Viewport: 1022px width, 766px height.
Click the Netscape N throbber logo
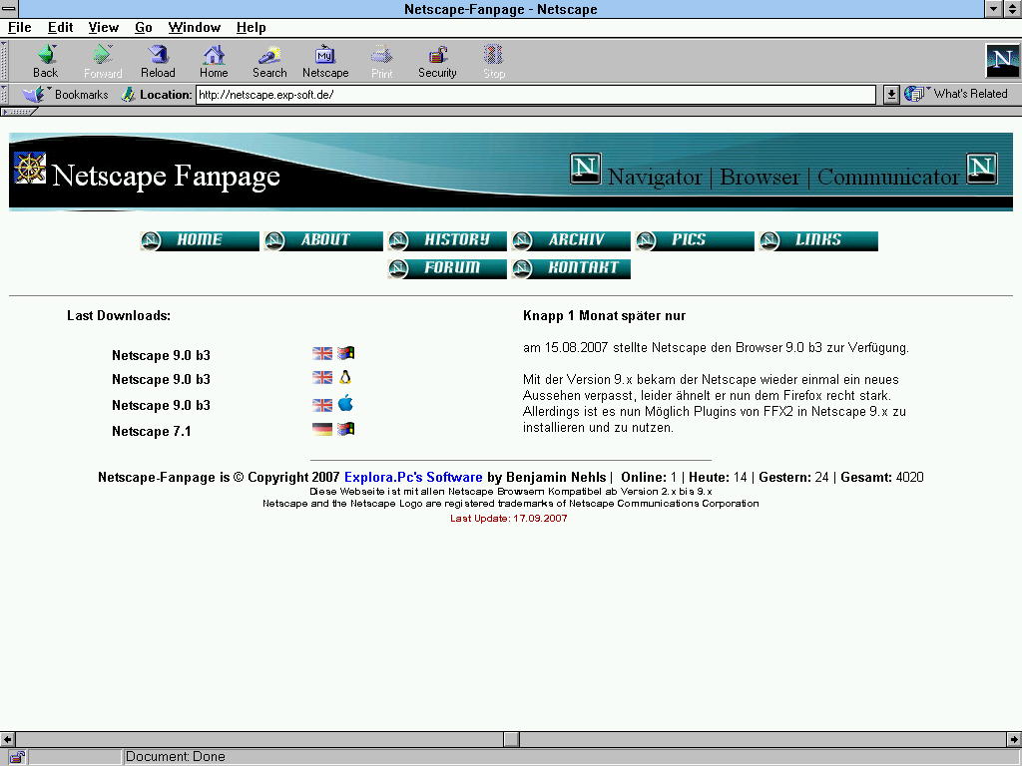(x=1001, y=61)
